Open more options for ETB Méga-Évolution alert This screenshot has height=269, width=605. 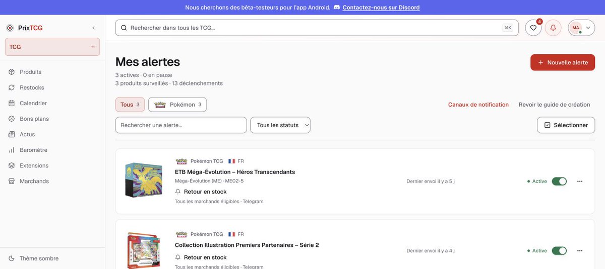580,181
